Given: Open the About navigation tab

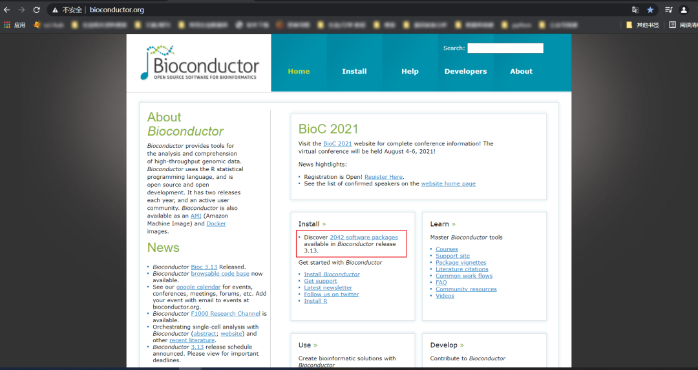Looking at the screenshot, I should pyautogui.click(x=522, y=71).
